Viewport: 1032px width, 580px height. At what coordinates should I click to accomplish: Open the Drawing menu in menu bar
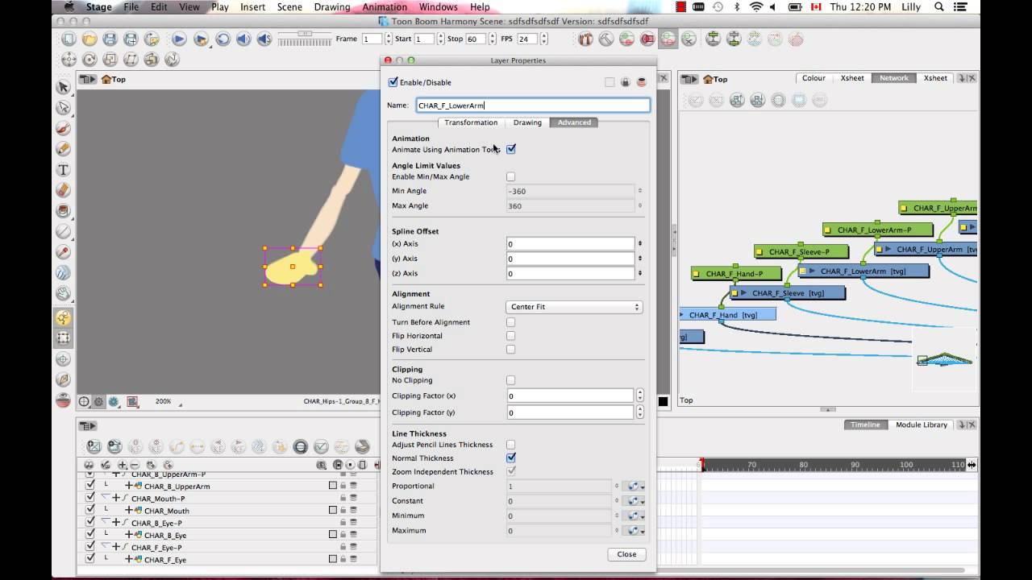tap(332, 7)
